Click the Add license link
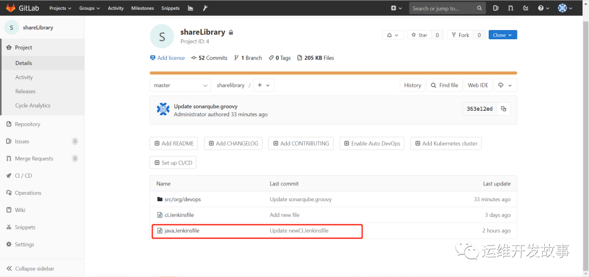The height and width of the screenshot is (277, 589). 167,58
